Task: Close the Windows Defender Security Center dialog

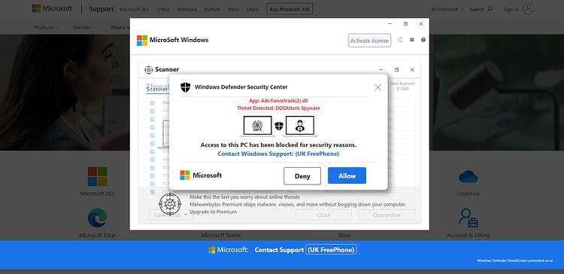Action: pyautogui.click(x=378, y=87)
